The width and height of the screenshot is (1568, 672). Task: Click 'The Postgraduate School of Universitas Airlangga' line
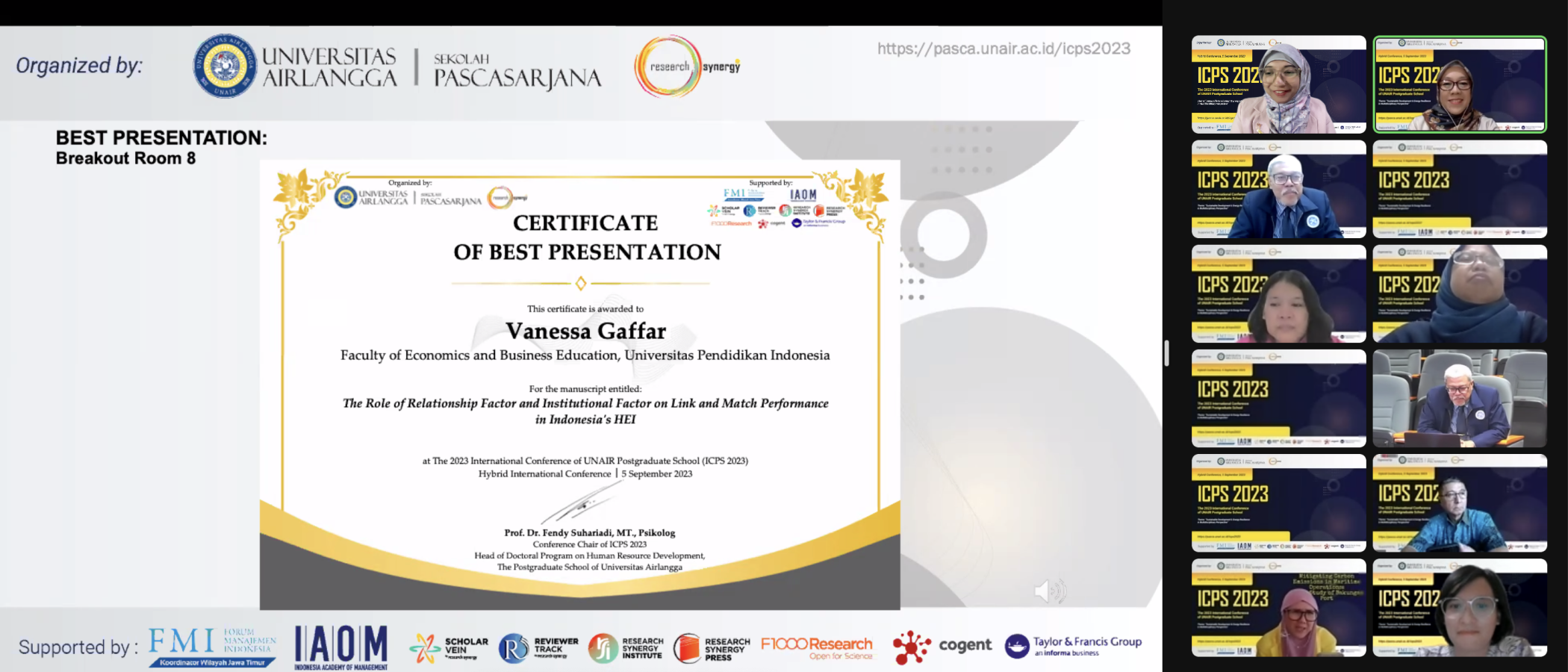590,567
